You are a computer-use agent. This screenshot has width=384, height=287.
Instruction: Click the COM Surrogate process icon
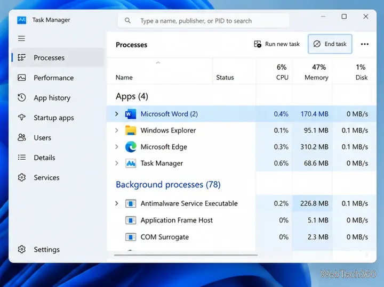point(131,237)
